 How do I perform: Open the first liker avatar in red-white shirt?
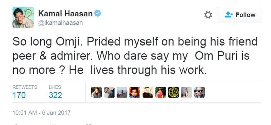click(96, 92)
